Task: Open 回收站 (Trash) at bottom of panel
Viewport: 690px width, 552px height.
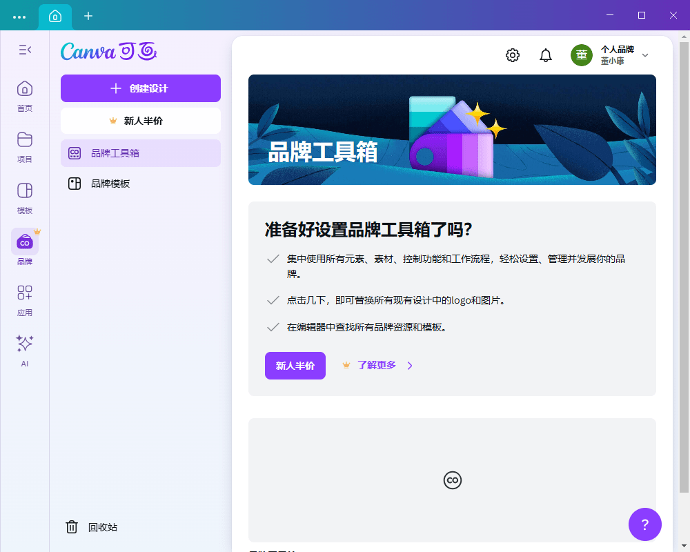Action: click(93, 526)
